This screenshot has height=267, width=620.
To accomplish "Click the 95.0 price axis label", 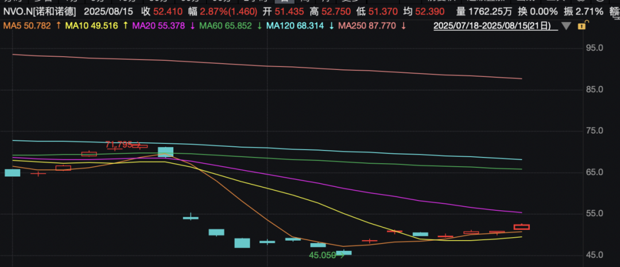I will (x=594, y=48).
